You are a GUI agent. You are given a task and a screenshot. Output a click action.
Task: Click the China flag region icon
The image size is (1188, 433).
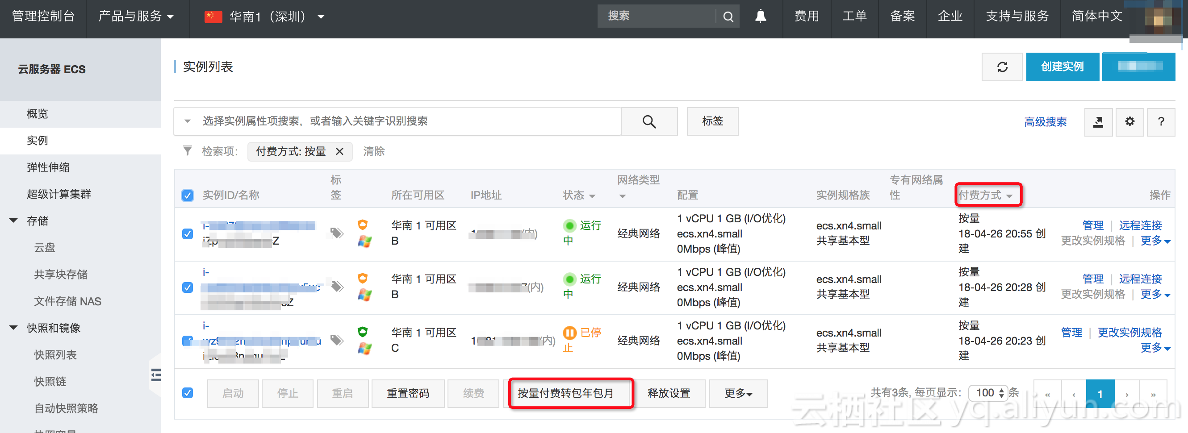click(213, 17)
